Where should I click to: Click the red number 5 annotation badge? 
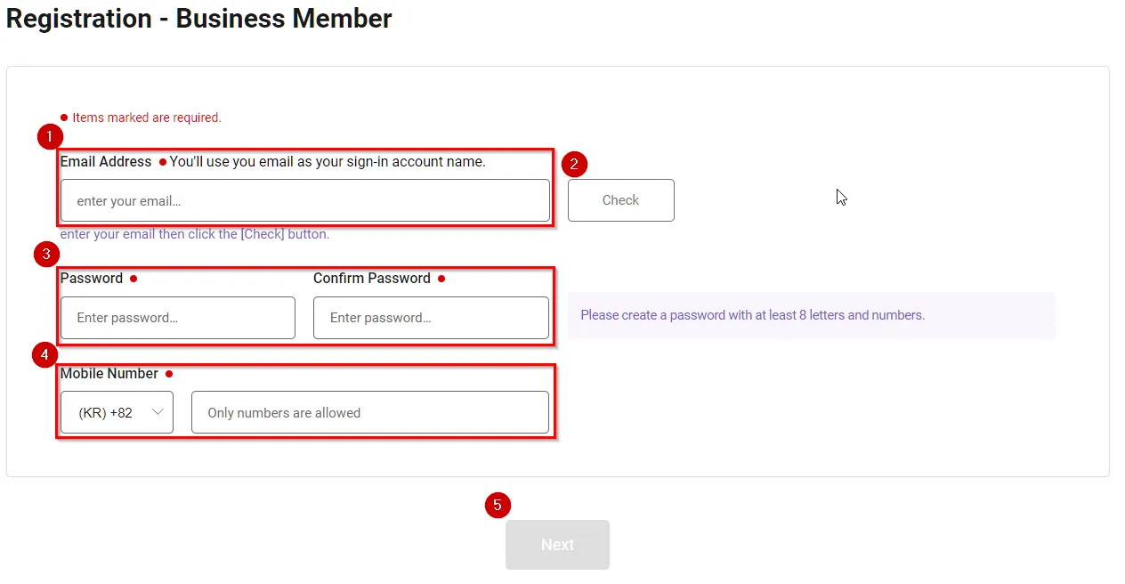coord(497,505)
